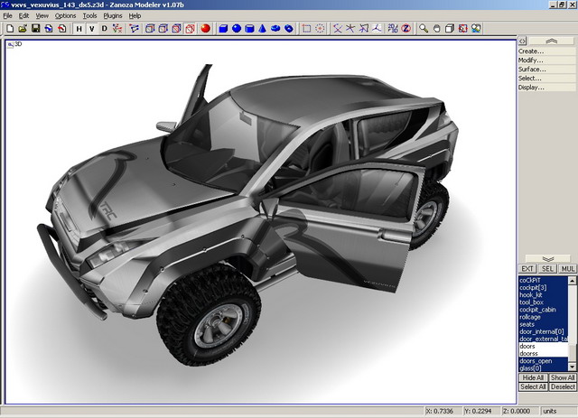Select the red sphere render icon
The image size is (578, 418).
click(x=205, y=29)
